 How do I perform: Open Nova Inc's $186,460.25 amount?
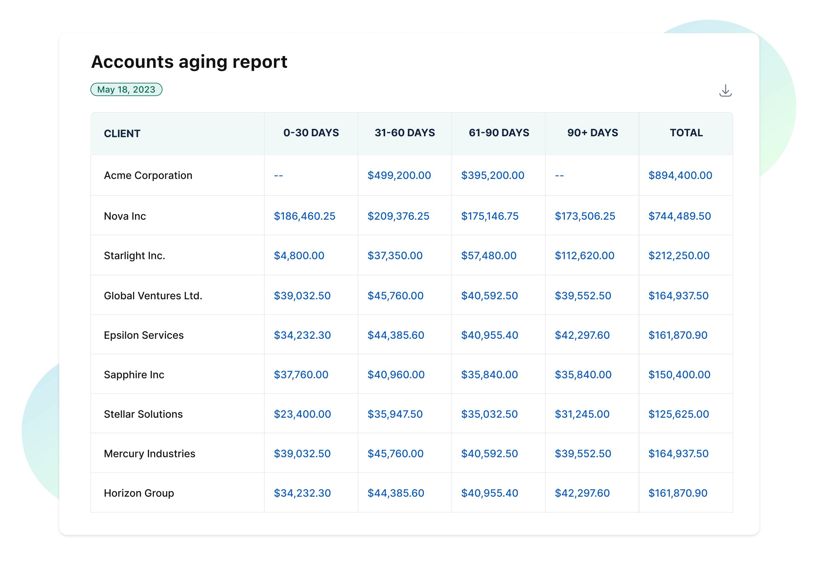304,216
